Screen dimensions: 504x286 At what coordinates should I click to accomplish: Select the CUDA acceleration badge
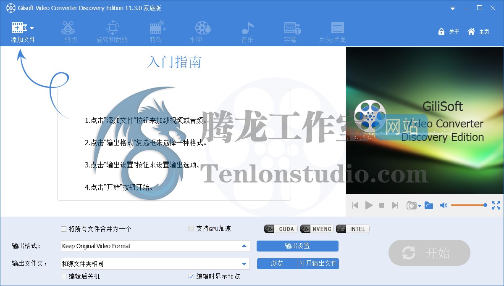point(281,229)
